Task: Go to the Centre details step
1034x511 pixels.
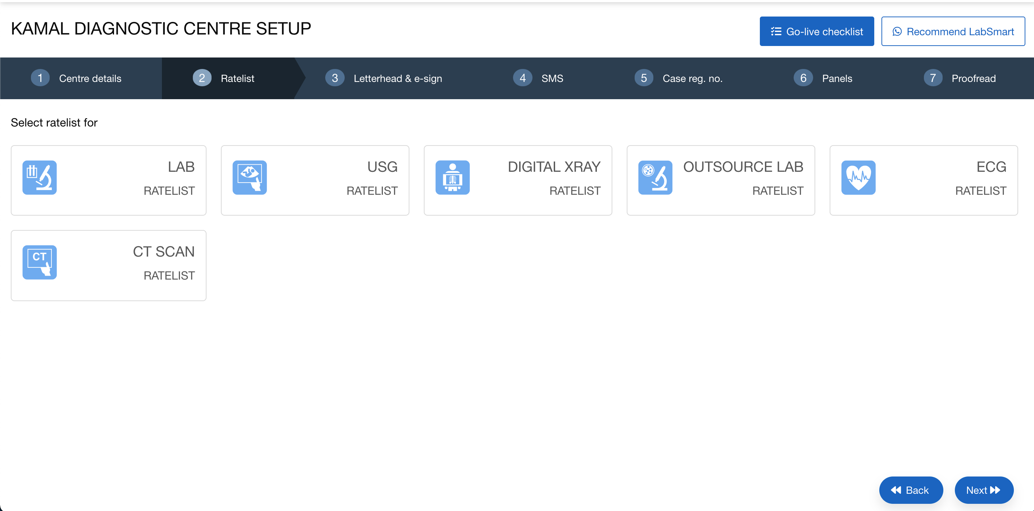Action: click(81, 78)
